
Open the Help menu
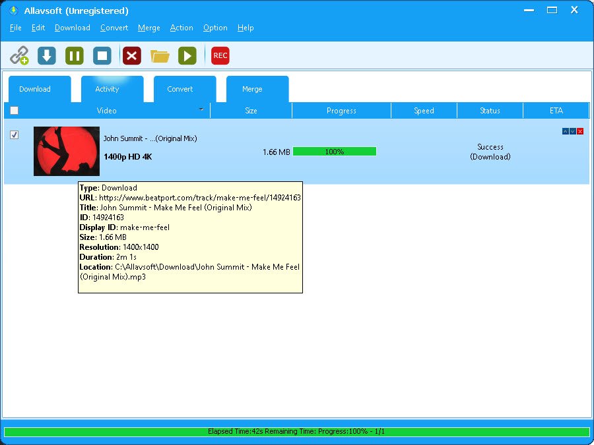(246, 28)
